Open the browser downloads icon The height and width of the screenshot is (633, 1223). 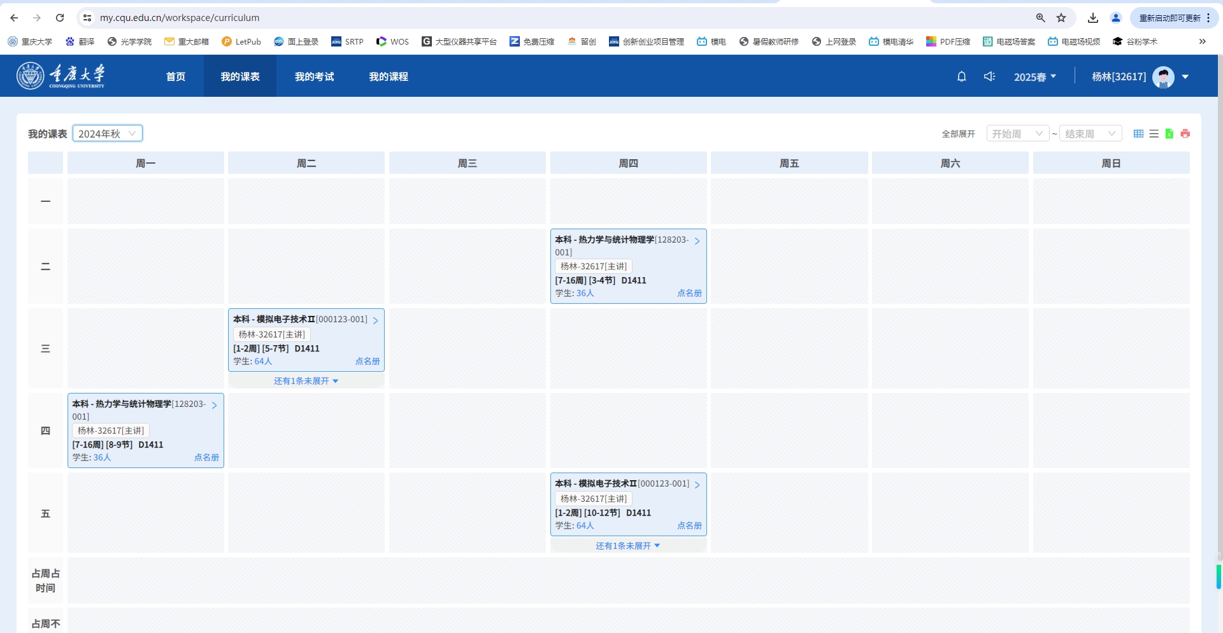1093,18
